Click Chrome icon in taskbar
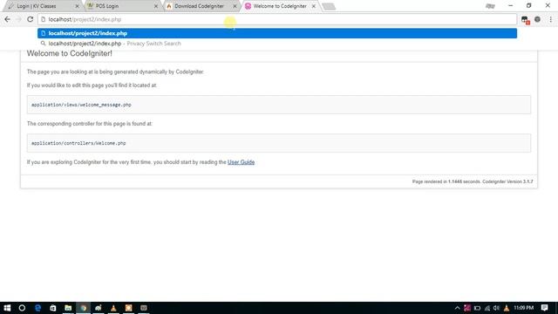This screenshot has width=558, height=314. [x=84, y=308]
